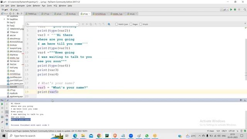The width and height of the screenshot is (247, 139).
Task: Enable Words checkbox
Action: click(140, 24)
